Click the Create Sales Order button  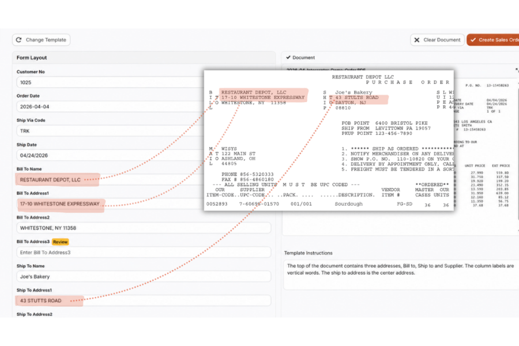(493, 40)
